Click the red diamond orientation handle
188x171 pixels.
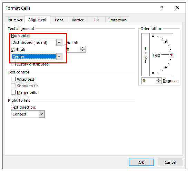coord(171,54)
